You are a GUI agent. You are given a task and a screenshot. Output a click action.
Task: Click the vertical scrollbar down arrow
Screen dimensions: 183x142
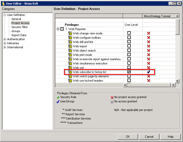click(x=177, y=81)
